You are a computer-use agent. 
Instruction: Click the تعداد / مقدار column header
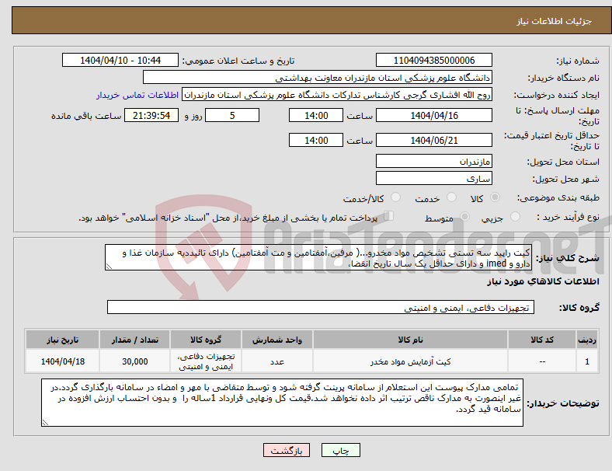(x=134, y=340)
